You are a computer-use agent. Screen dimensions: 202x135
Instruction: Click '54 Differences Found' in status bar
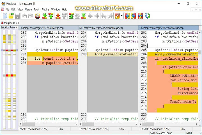[161, 133]
